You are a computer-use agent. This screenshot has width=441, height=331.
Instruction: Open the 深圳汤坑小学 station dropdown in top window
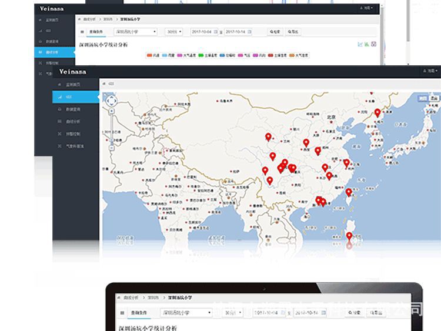click(136, 32)
